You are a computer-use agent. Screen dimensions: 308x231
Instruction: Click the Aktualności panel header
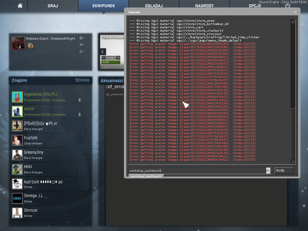[112, 81]
